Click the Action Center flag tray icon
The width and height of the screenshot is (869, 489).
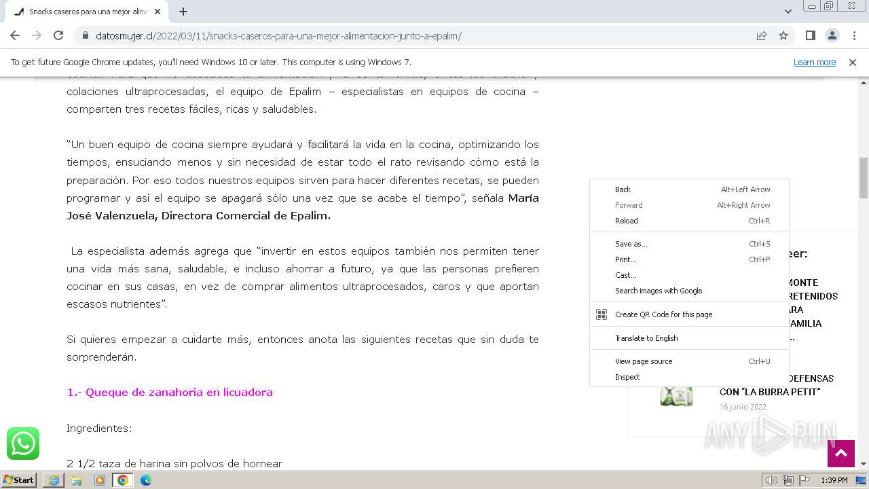pos(804,480)
